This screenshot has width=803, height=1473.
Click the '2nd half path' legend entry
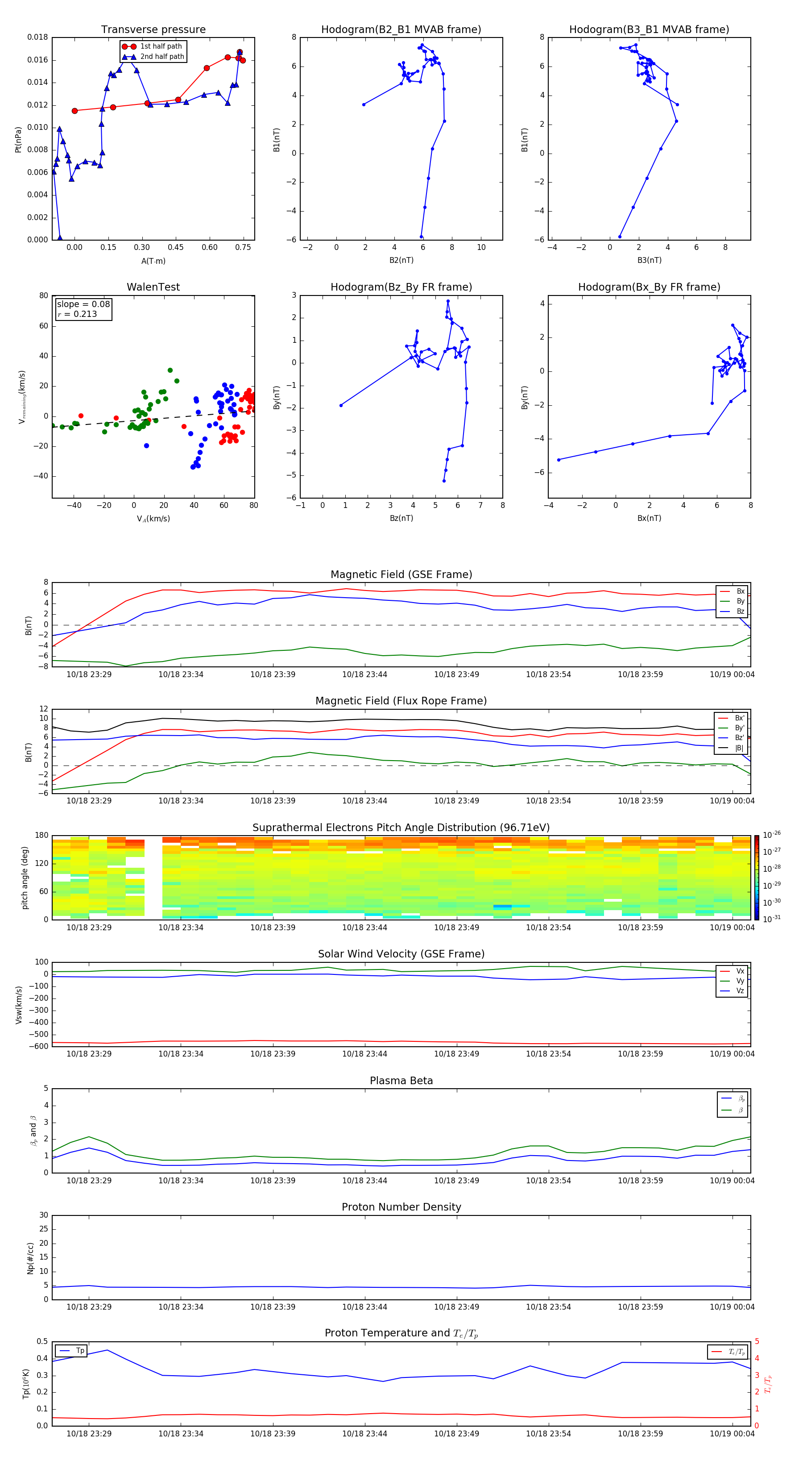pos(153,57)
